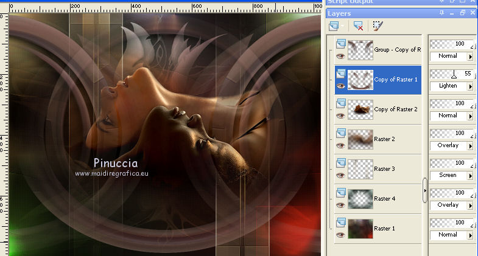Click the pane collapse arrow beside Raster 4
Image resolution: width=478 pixels, height=256 pixels.
[425, 190]
